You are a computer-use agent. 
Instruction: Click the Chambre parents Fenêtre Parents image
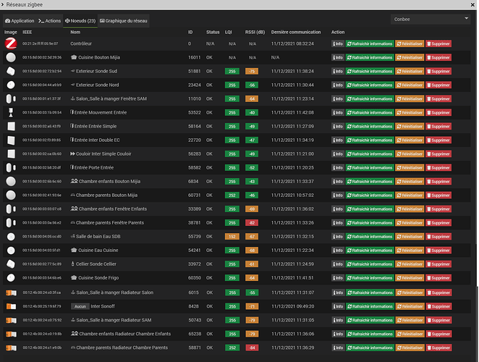tap(11, 222)
